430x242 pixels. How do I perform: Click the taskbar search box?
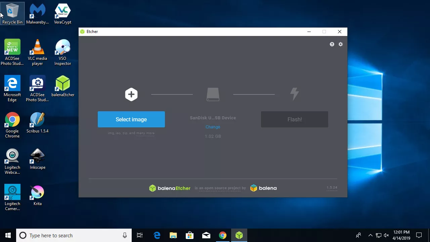[x=74, y=235]
